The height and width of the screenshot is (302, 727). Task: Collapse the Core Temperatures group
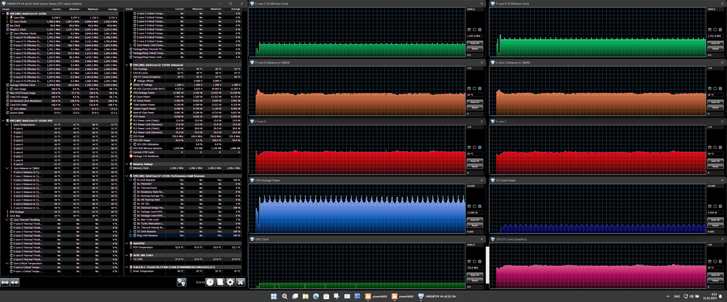tap(7, 124)
